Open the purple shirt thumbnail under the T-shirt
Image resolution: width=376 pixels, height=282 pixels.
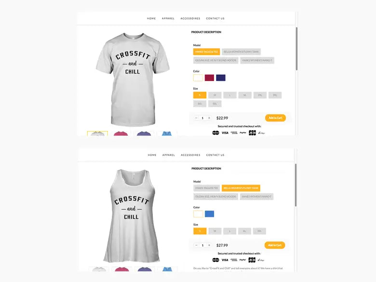click(x=144, y=134)
